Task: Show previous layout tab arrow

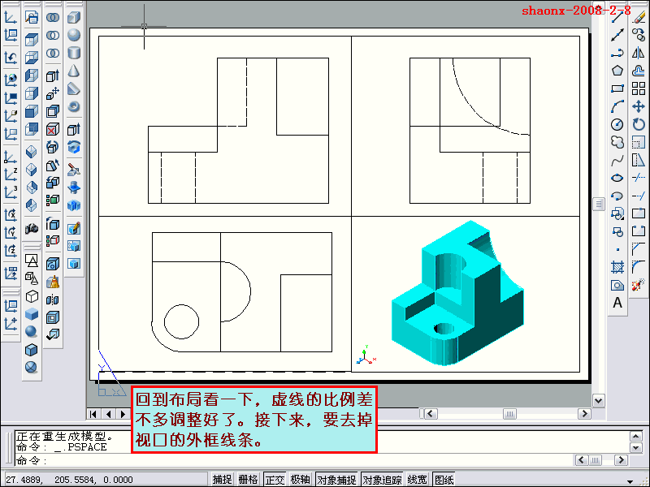Action: point(109,414)
